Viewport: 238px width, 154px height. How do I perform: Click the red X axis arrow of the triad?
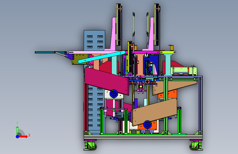23,136
